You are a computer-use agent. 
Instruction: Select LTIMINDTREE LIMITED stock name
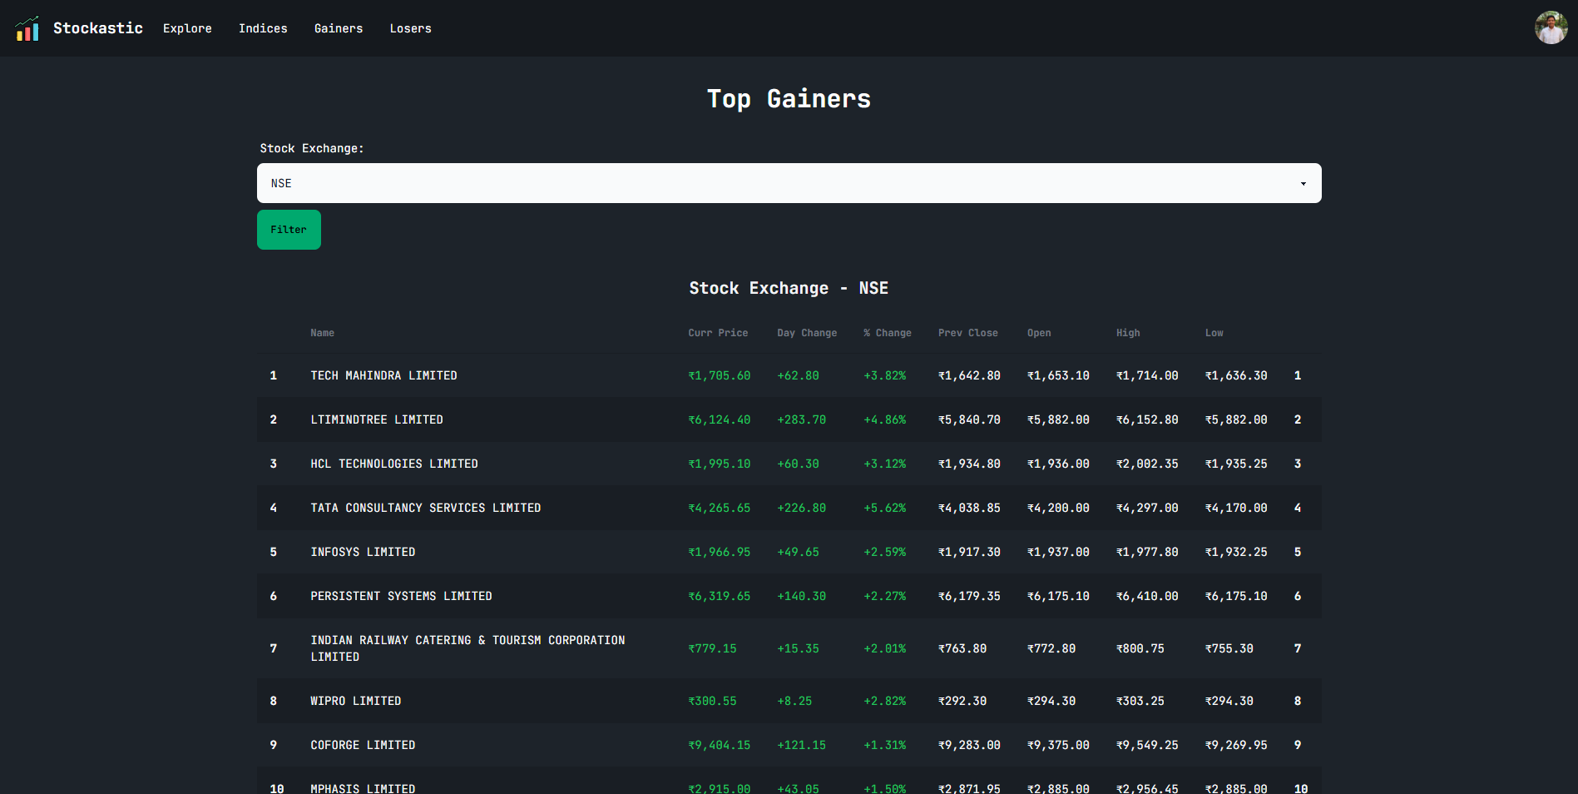tap(377, 419)
